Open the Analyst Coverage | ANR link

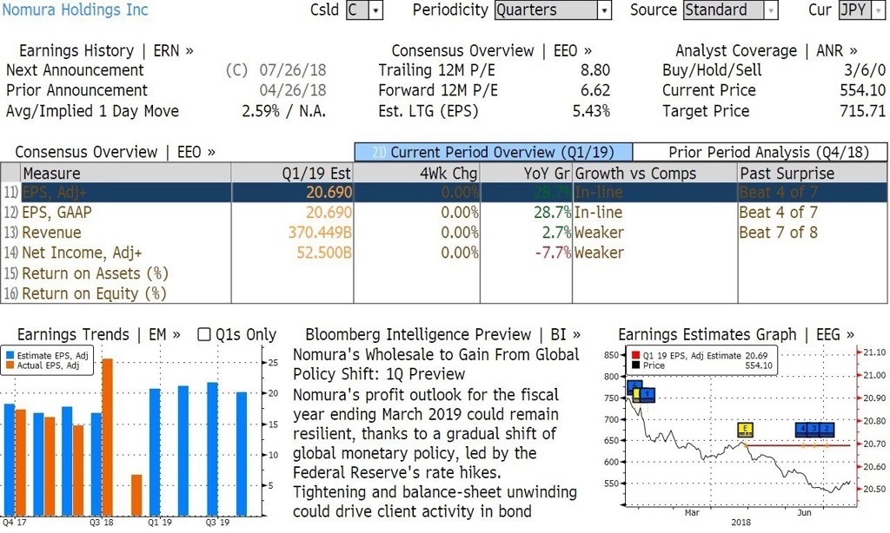click(x=767, y=50)
